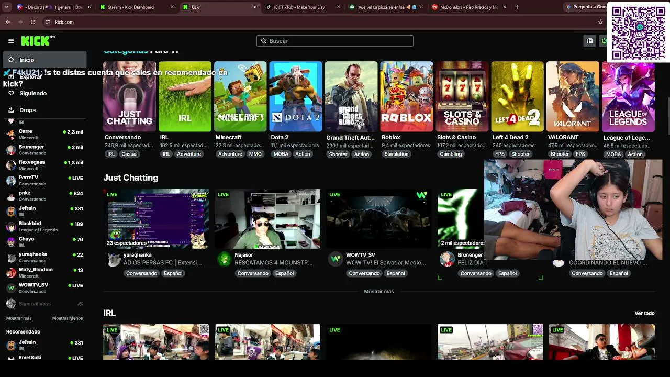Click Ver todo for the IRL section
Viewport: 670px width, 377px height.
pyautogui.click(x=644, y=313)
